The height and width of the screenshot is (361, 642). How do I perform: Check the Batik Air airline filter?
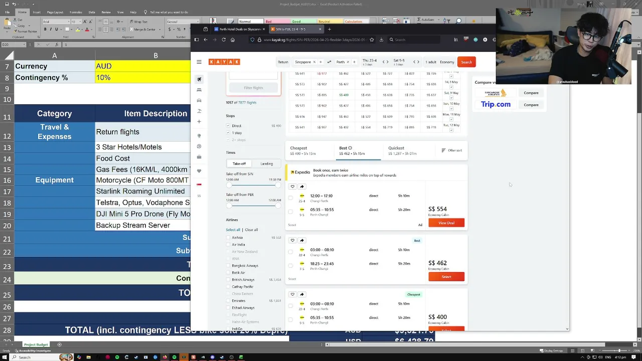(x=228, y=273)
